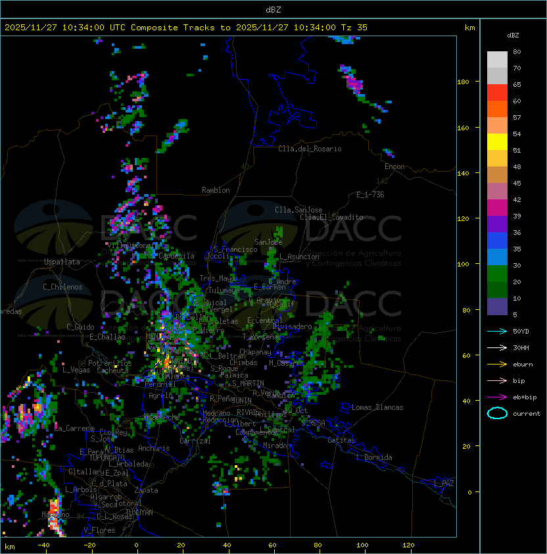Click the 'current' legend label

[x=527, y=414]
